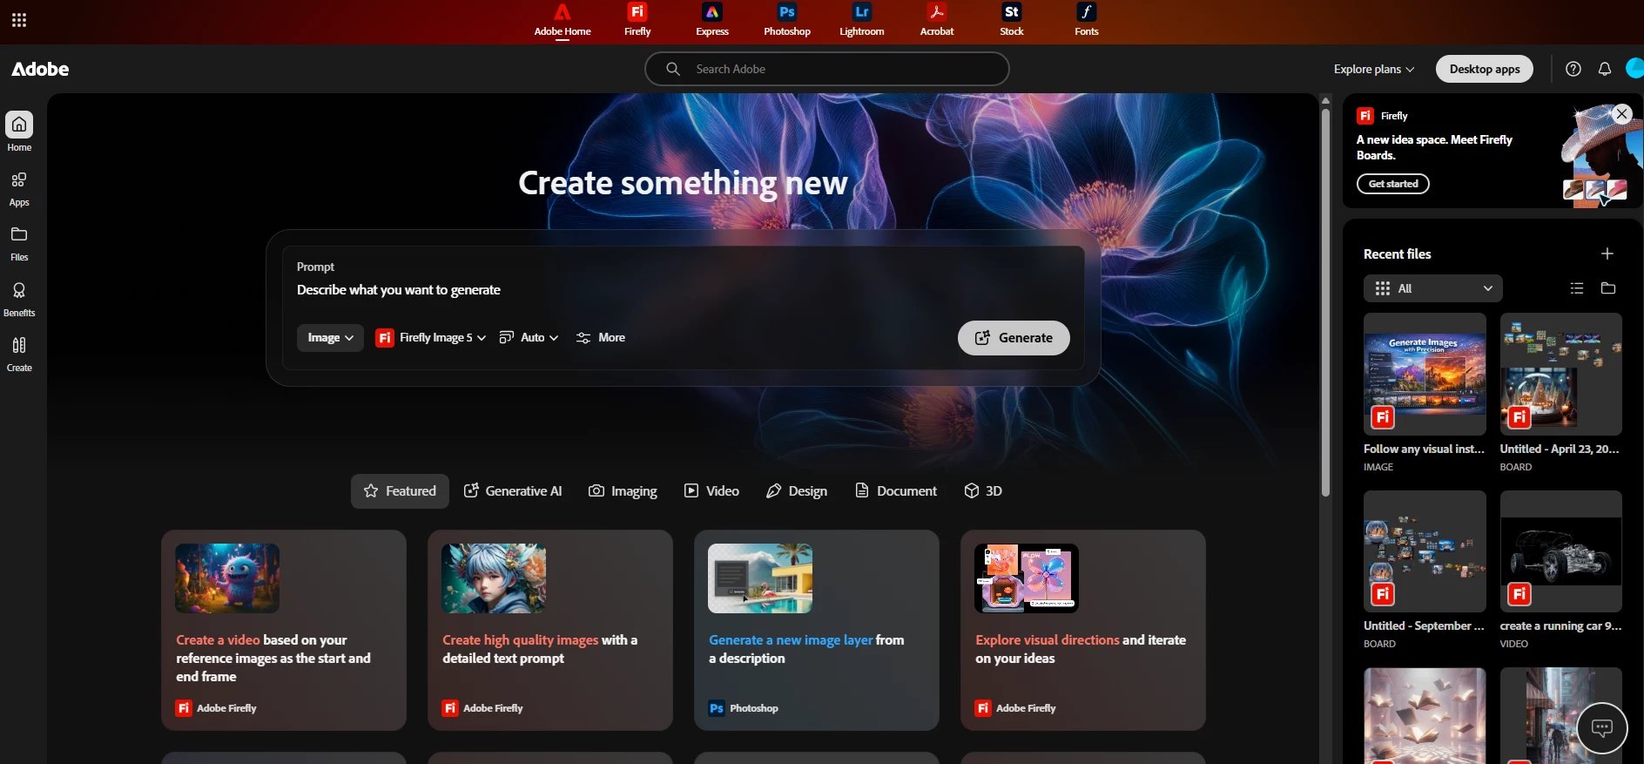The height and width of the screenshot is (764, 1644).
Task: Click Get started on Firefly promo
Action: click(x=1393, y=184)
